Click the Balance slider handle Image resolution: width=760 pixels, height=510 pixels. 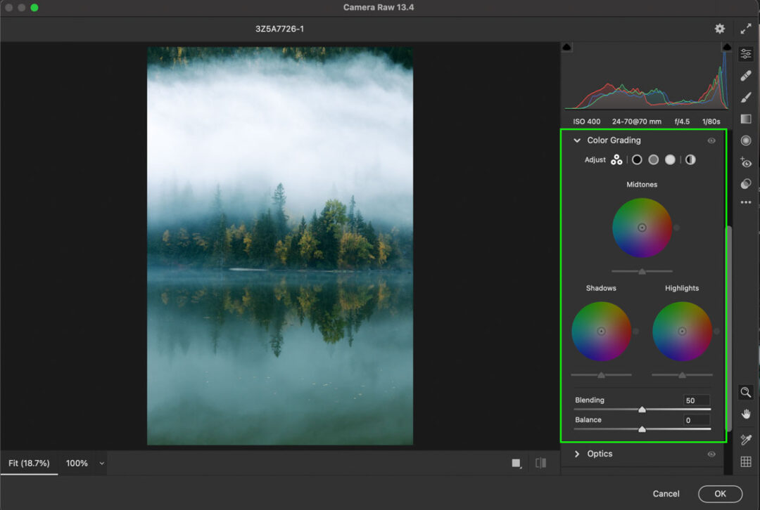[642, 428]
